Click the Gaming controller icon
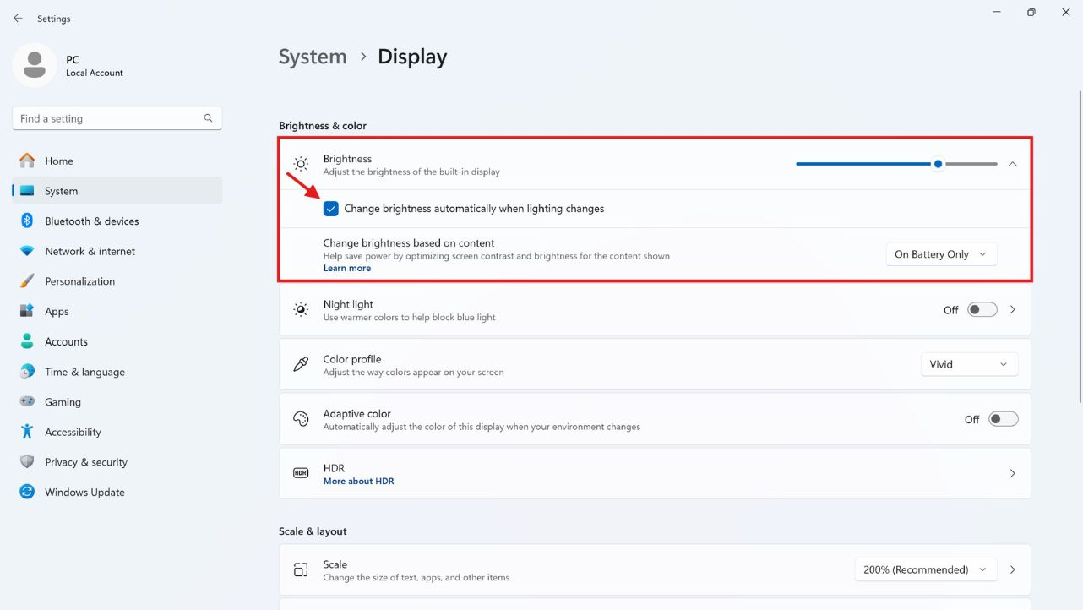Screen dimensions: 1083x610 tap(27, 402)
